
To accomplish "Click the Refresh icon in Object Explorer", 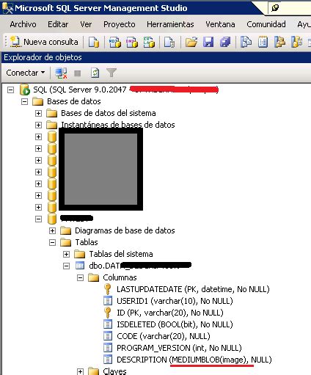I will point(95,73).
